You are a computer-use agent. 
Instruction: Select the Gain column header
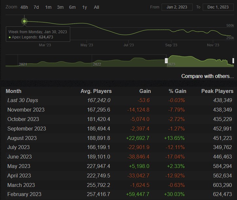tap(145, 91)
